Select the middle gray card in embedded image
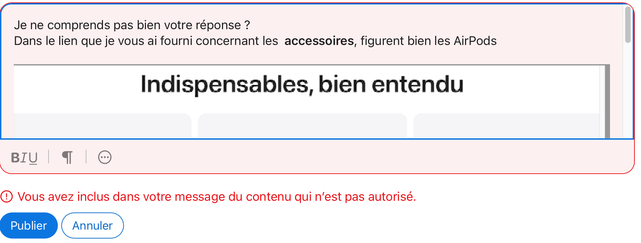 (x=302, y=126)
